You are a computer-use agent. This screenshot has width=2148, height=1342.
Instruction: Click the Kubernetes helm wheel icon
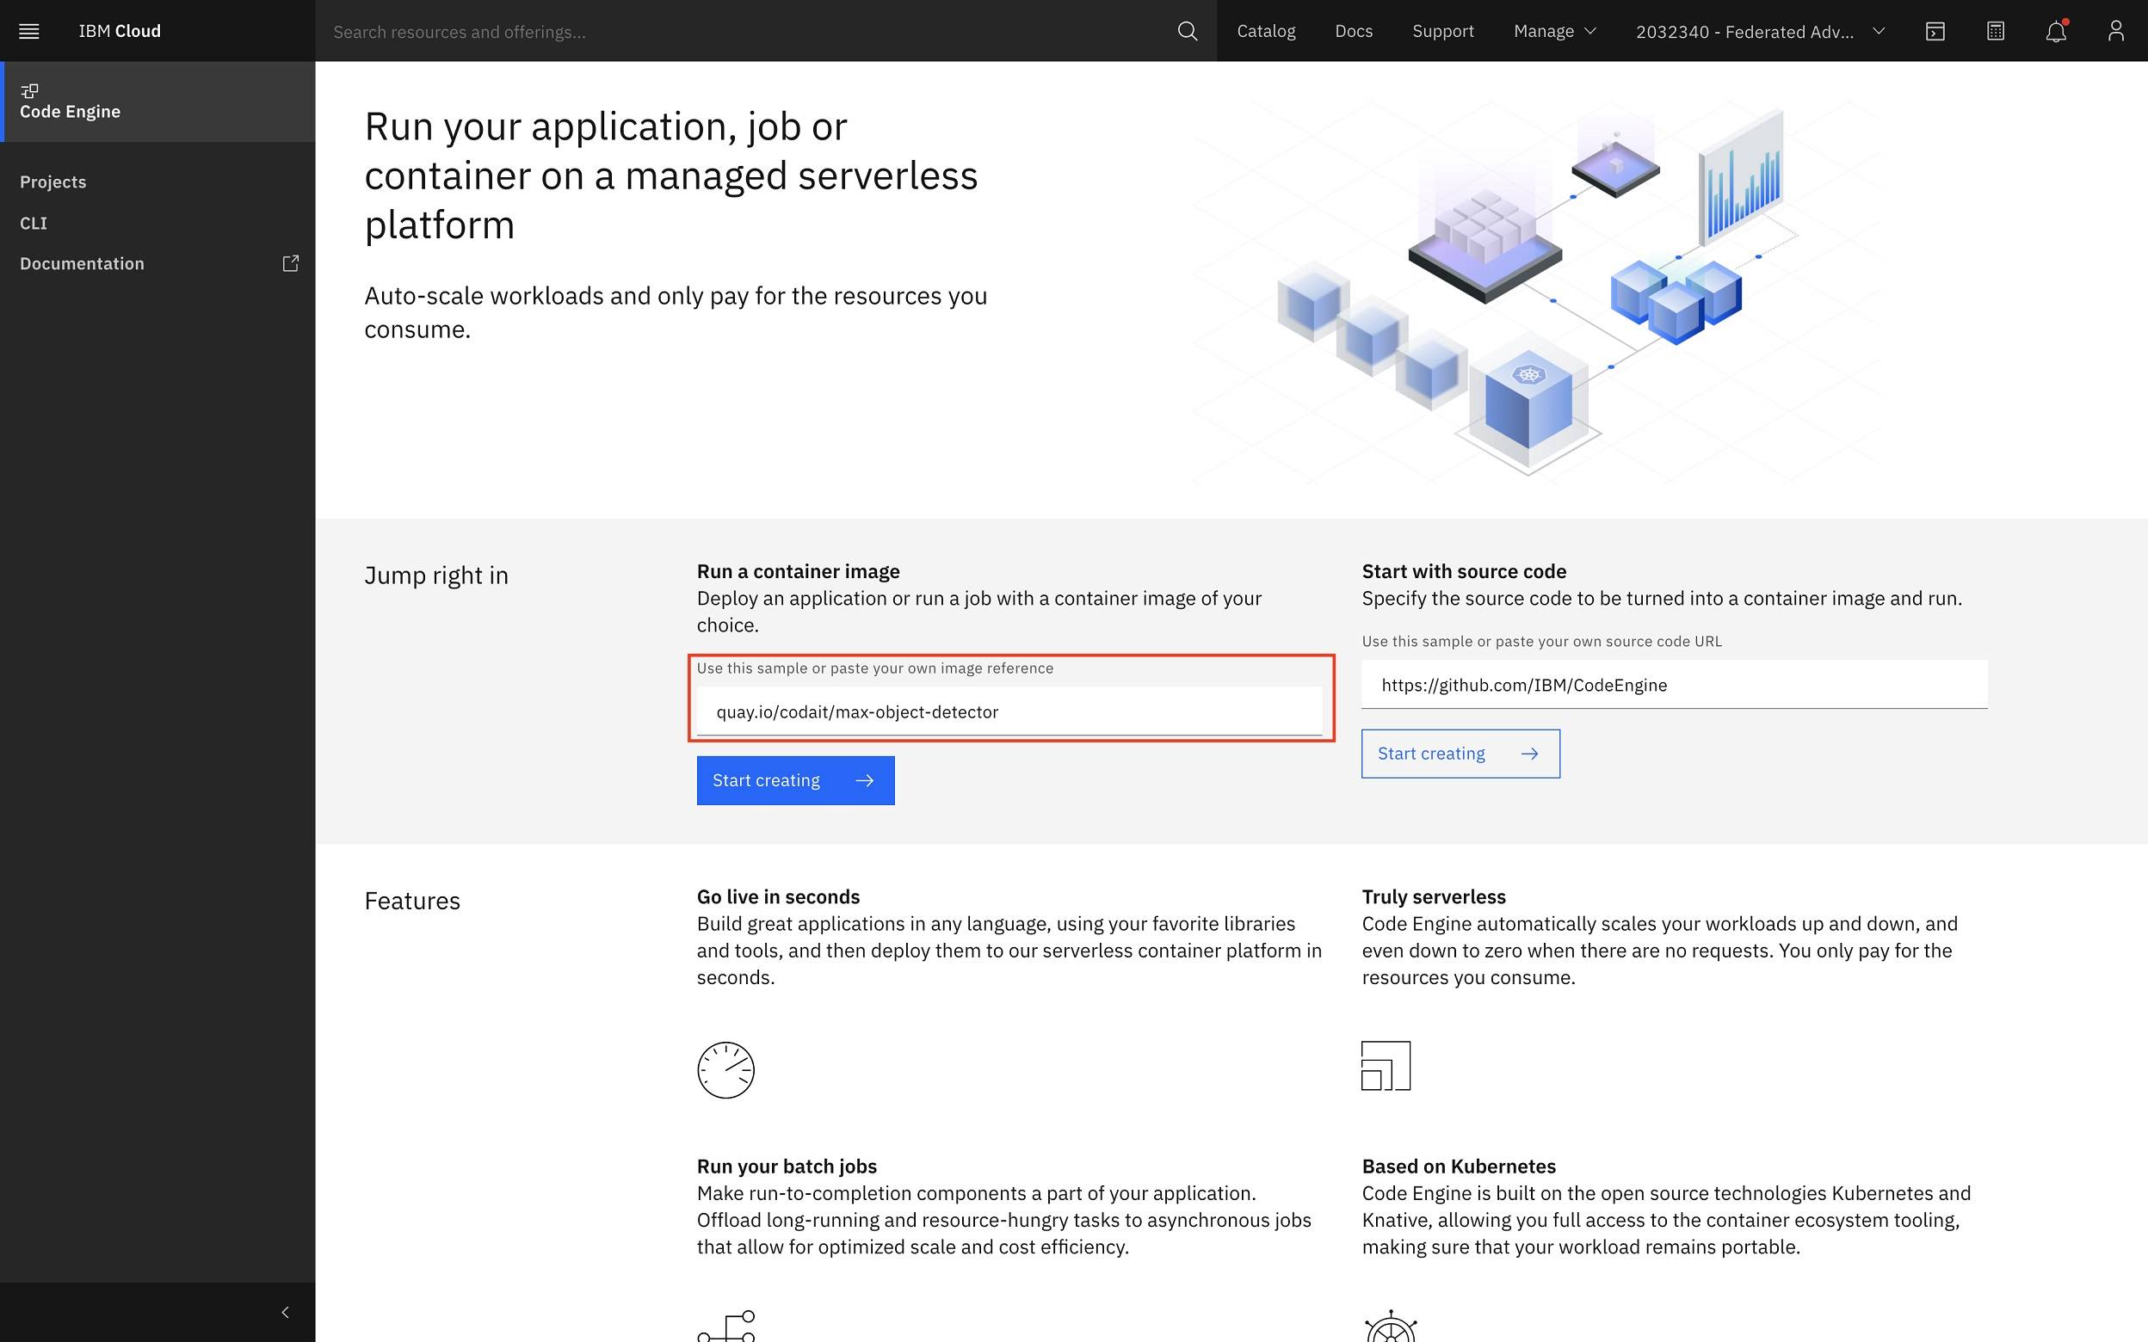tap(1391, 1326)
